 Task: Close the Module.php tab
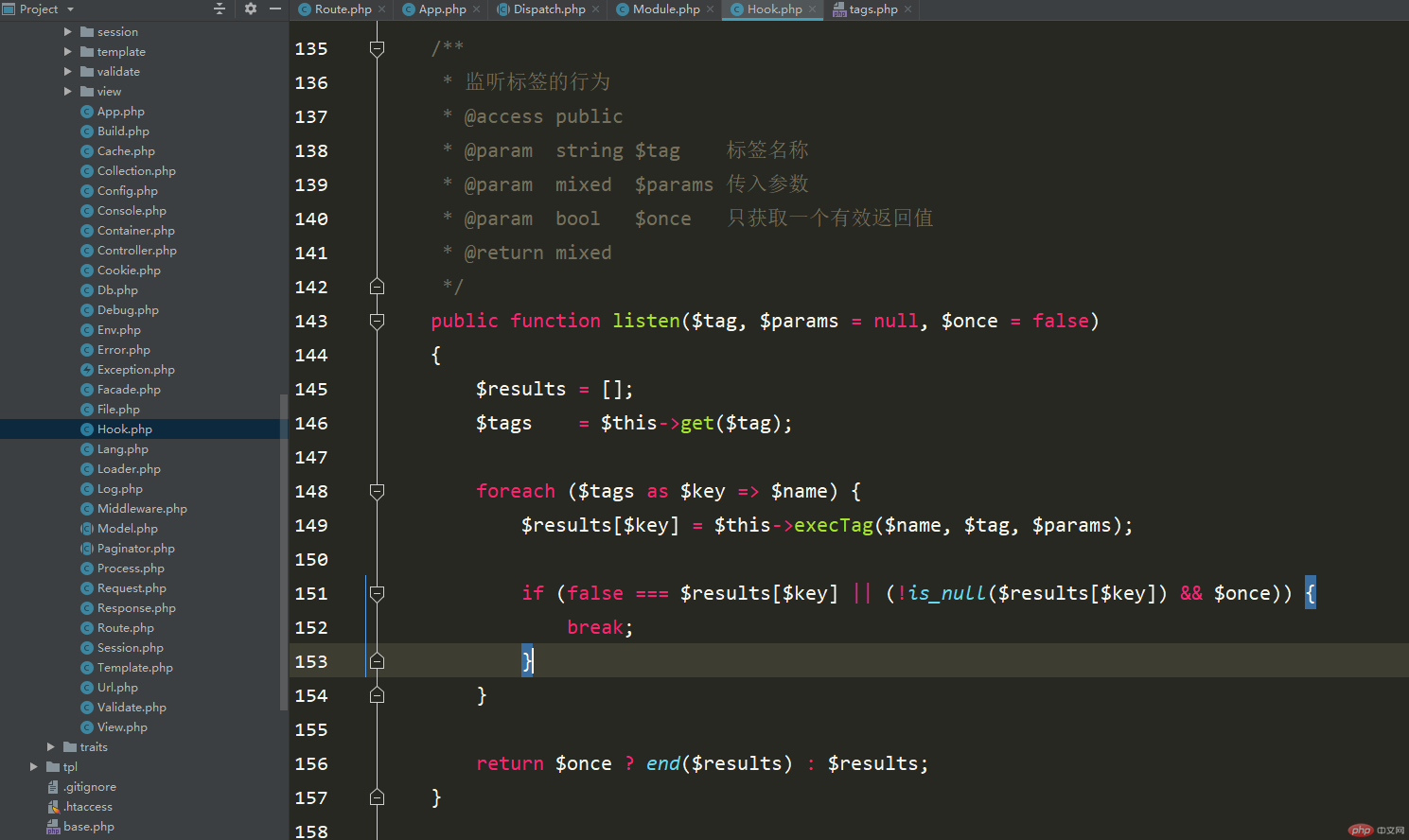pos(710,9)
